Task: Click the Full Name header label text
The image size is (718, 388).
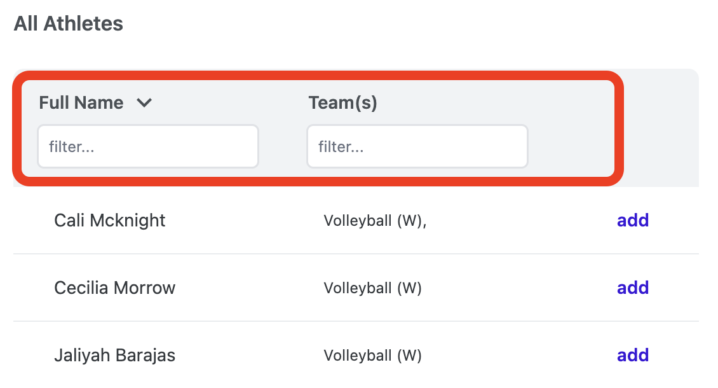Action: click(81, 102)
